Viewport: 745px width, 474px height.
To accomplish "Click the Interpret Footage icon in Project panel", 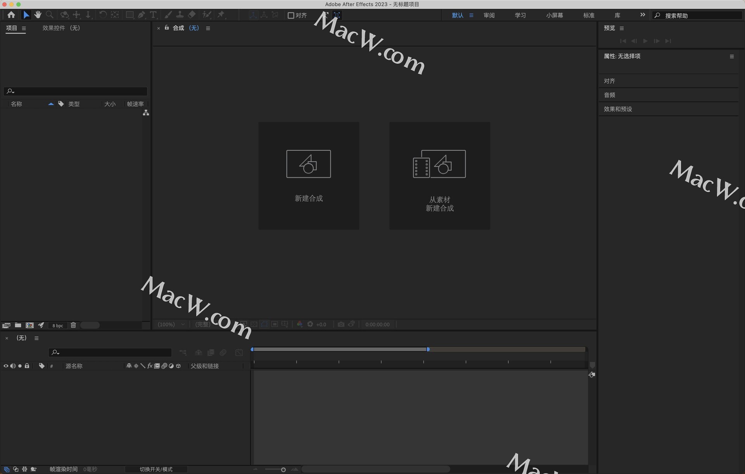I will [6, 325].
